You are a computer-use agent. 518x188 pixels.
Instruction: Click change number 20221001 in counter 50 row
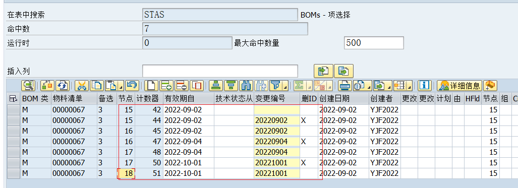[277, 163]
